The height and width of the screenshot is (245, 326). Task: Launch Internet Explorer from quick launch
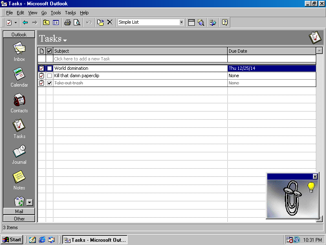[42, 240]
